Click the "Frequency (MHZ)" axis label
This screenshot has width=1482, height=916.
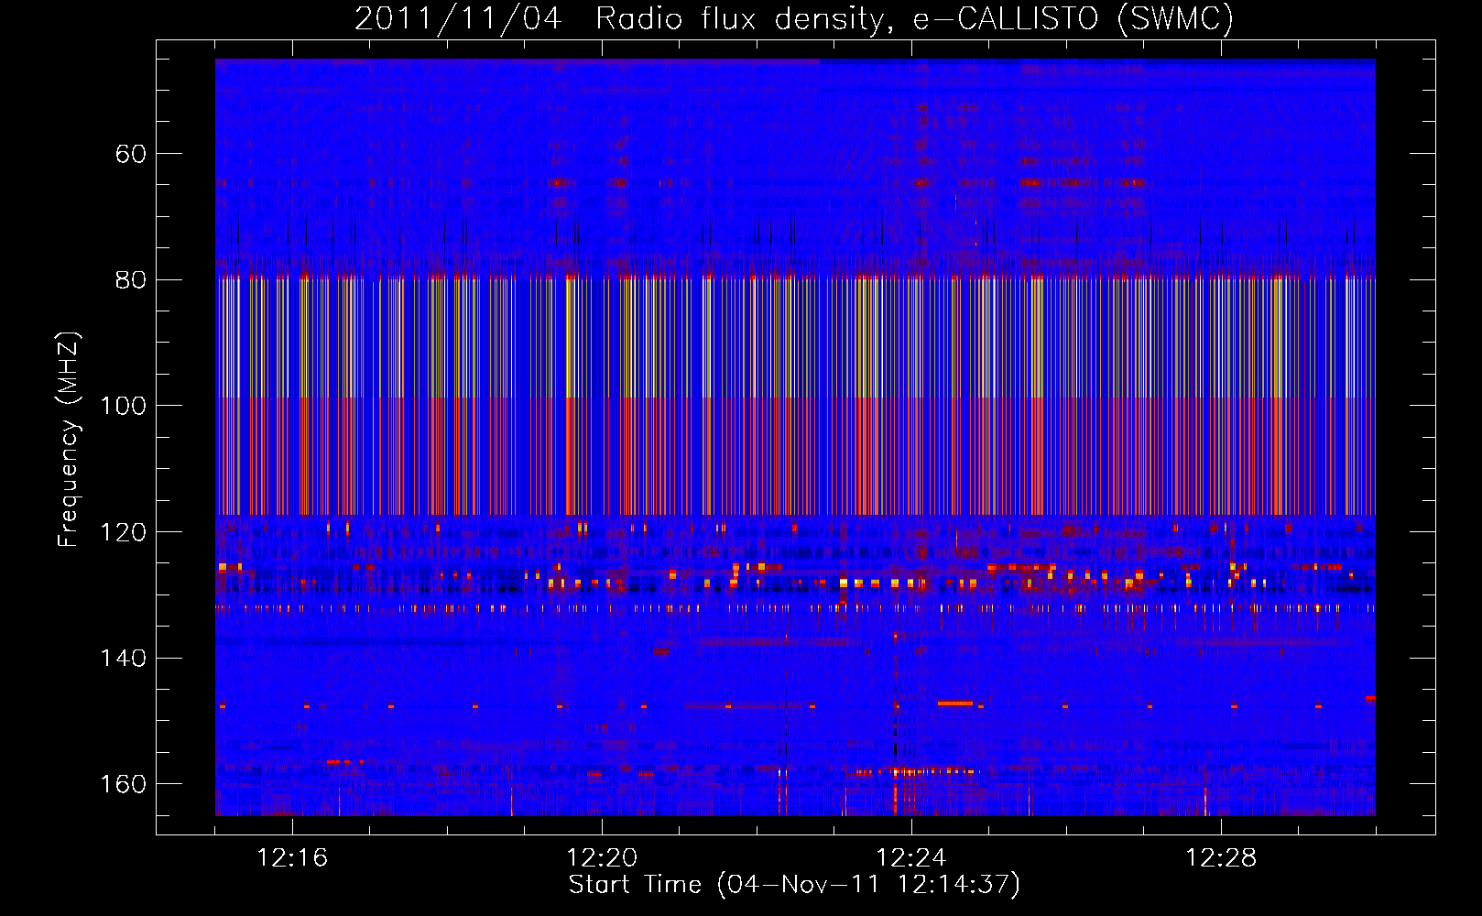tap(69, 439)
